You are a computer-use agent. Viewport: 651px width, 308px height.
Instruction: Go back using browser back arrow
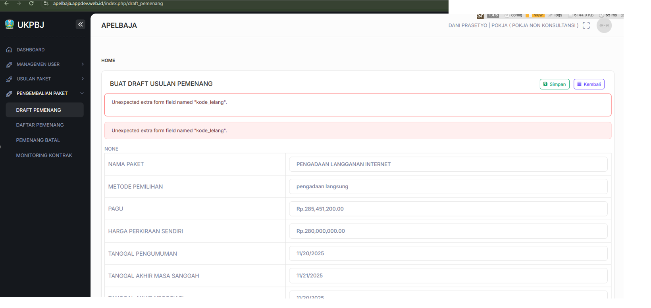point(7,3)
